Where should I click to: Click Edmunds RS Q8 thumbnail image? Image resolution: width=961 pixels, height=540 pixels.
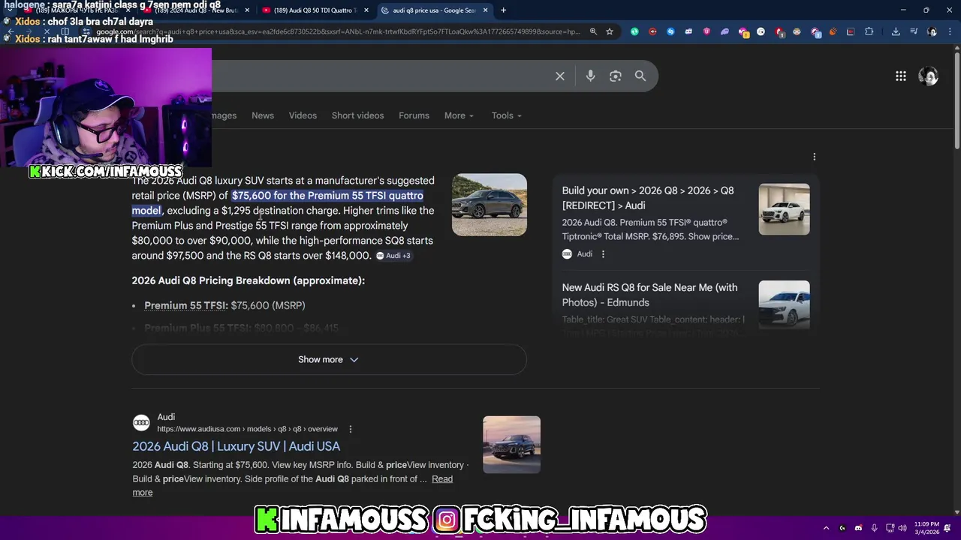(x=784, y=304)
